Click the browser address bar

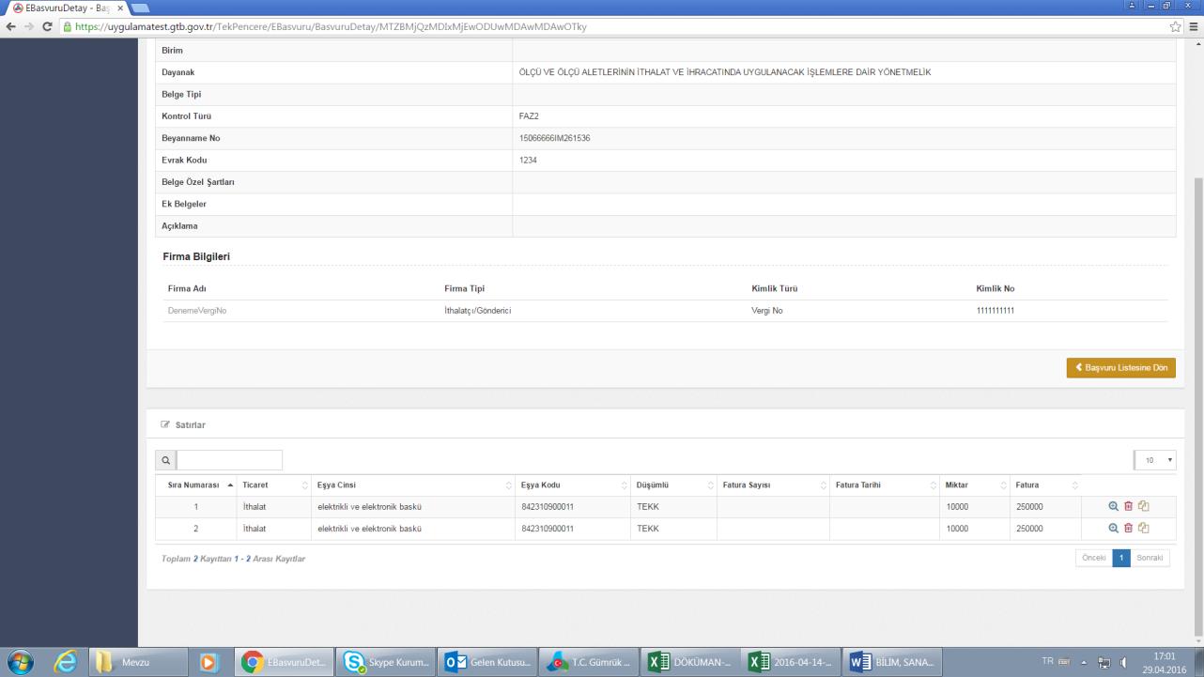(x=610, y=26)
